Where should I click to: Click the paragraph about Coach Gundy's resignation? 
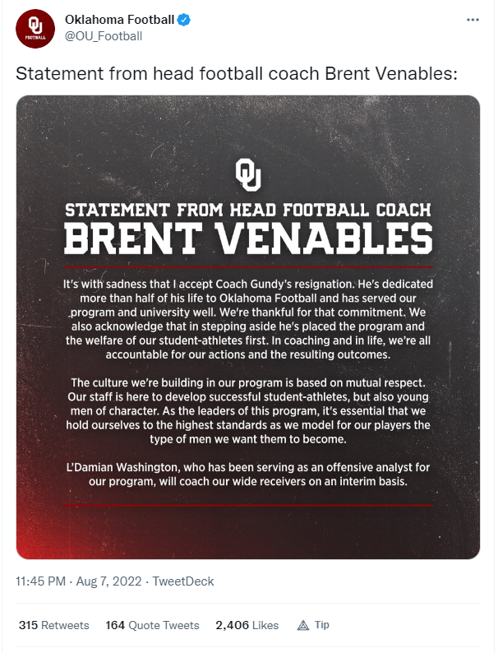(248, 319)
